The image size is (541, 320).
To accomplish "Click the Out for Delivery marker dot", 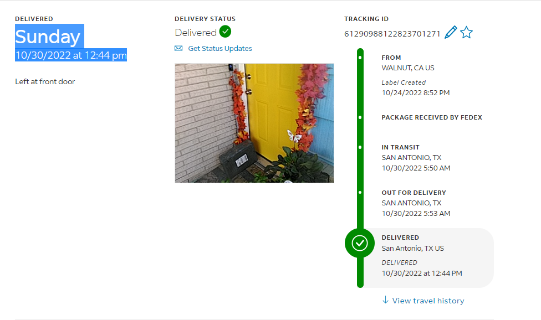I will [360, 193].
